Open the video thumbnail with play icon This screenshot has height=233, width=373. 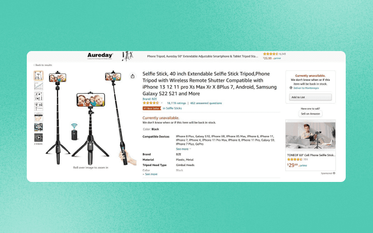click(38, 137)
